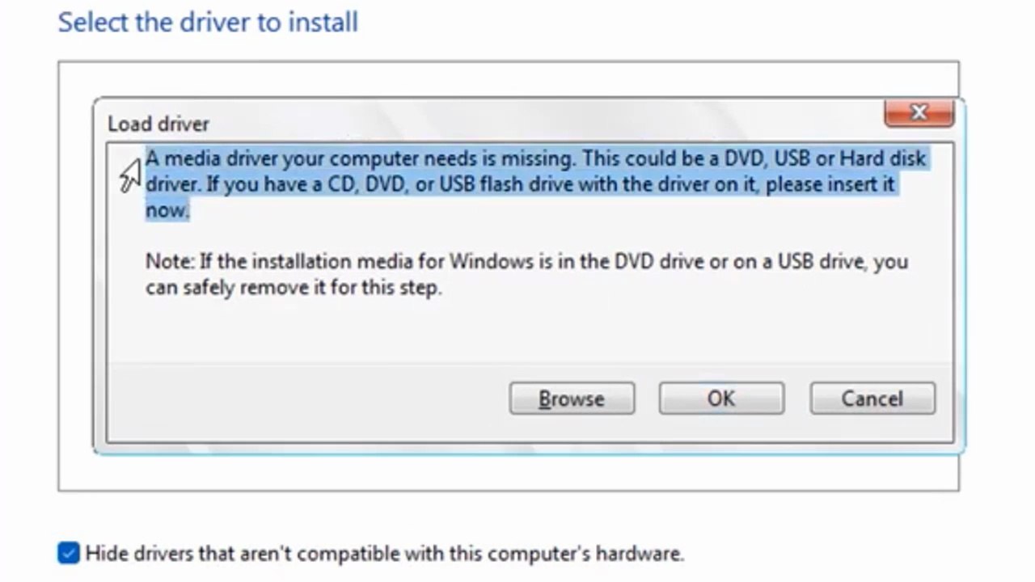
Task: Click the highlighted word "now." ending the message
Action: coord(167,211)
